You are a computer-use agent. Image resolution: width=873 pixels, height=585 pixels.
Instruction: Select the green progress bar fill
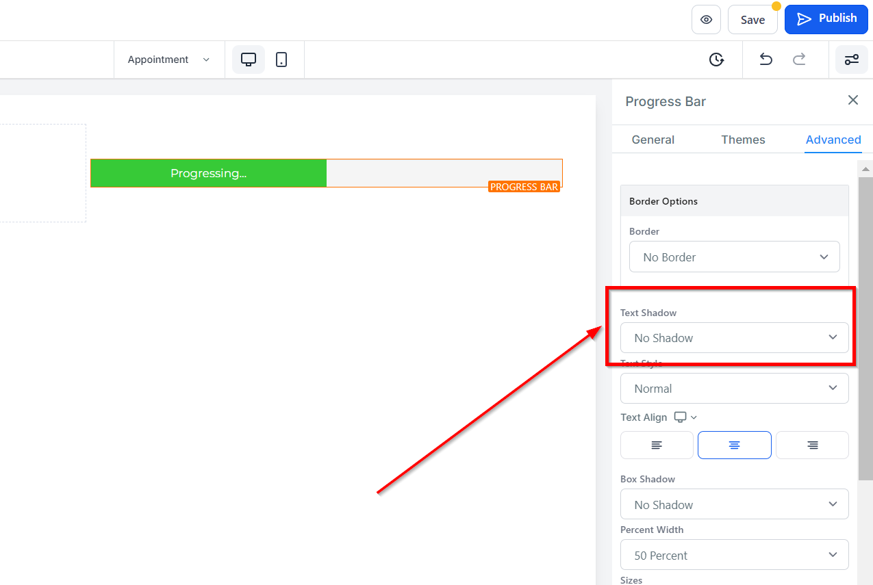click(x=208, y=173)
